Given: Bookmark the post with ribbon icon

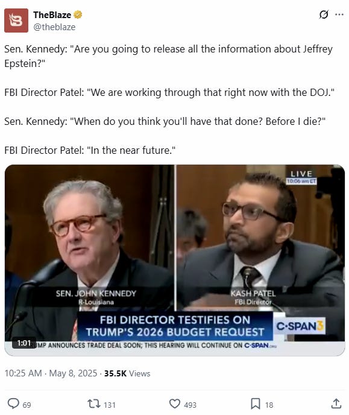Looking at the screenshot, I should (255, 404).
